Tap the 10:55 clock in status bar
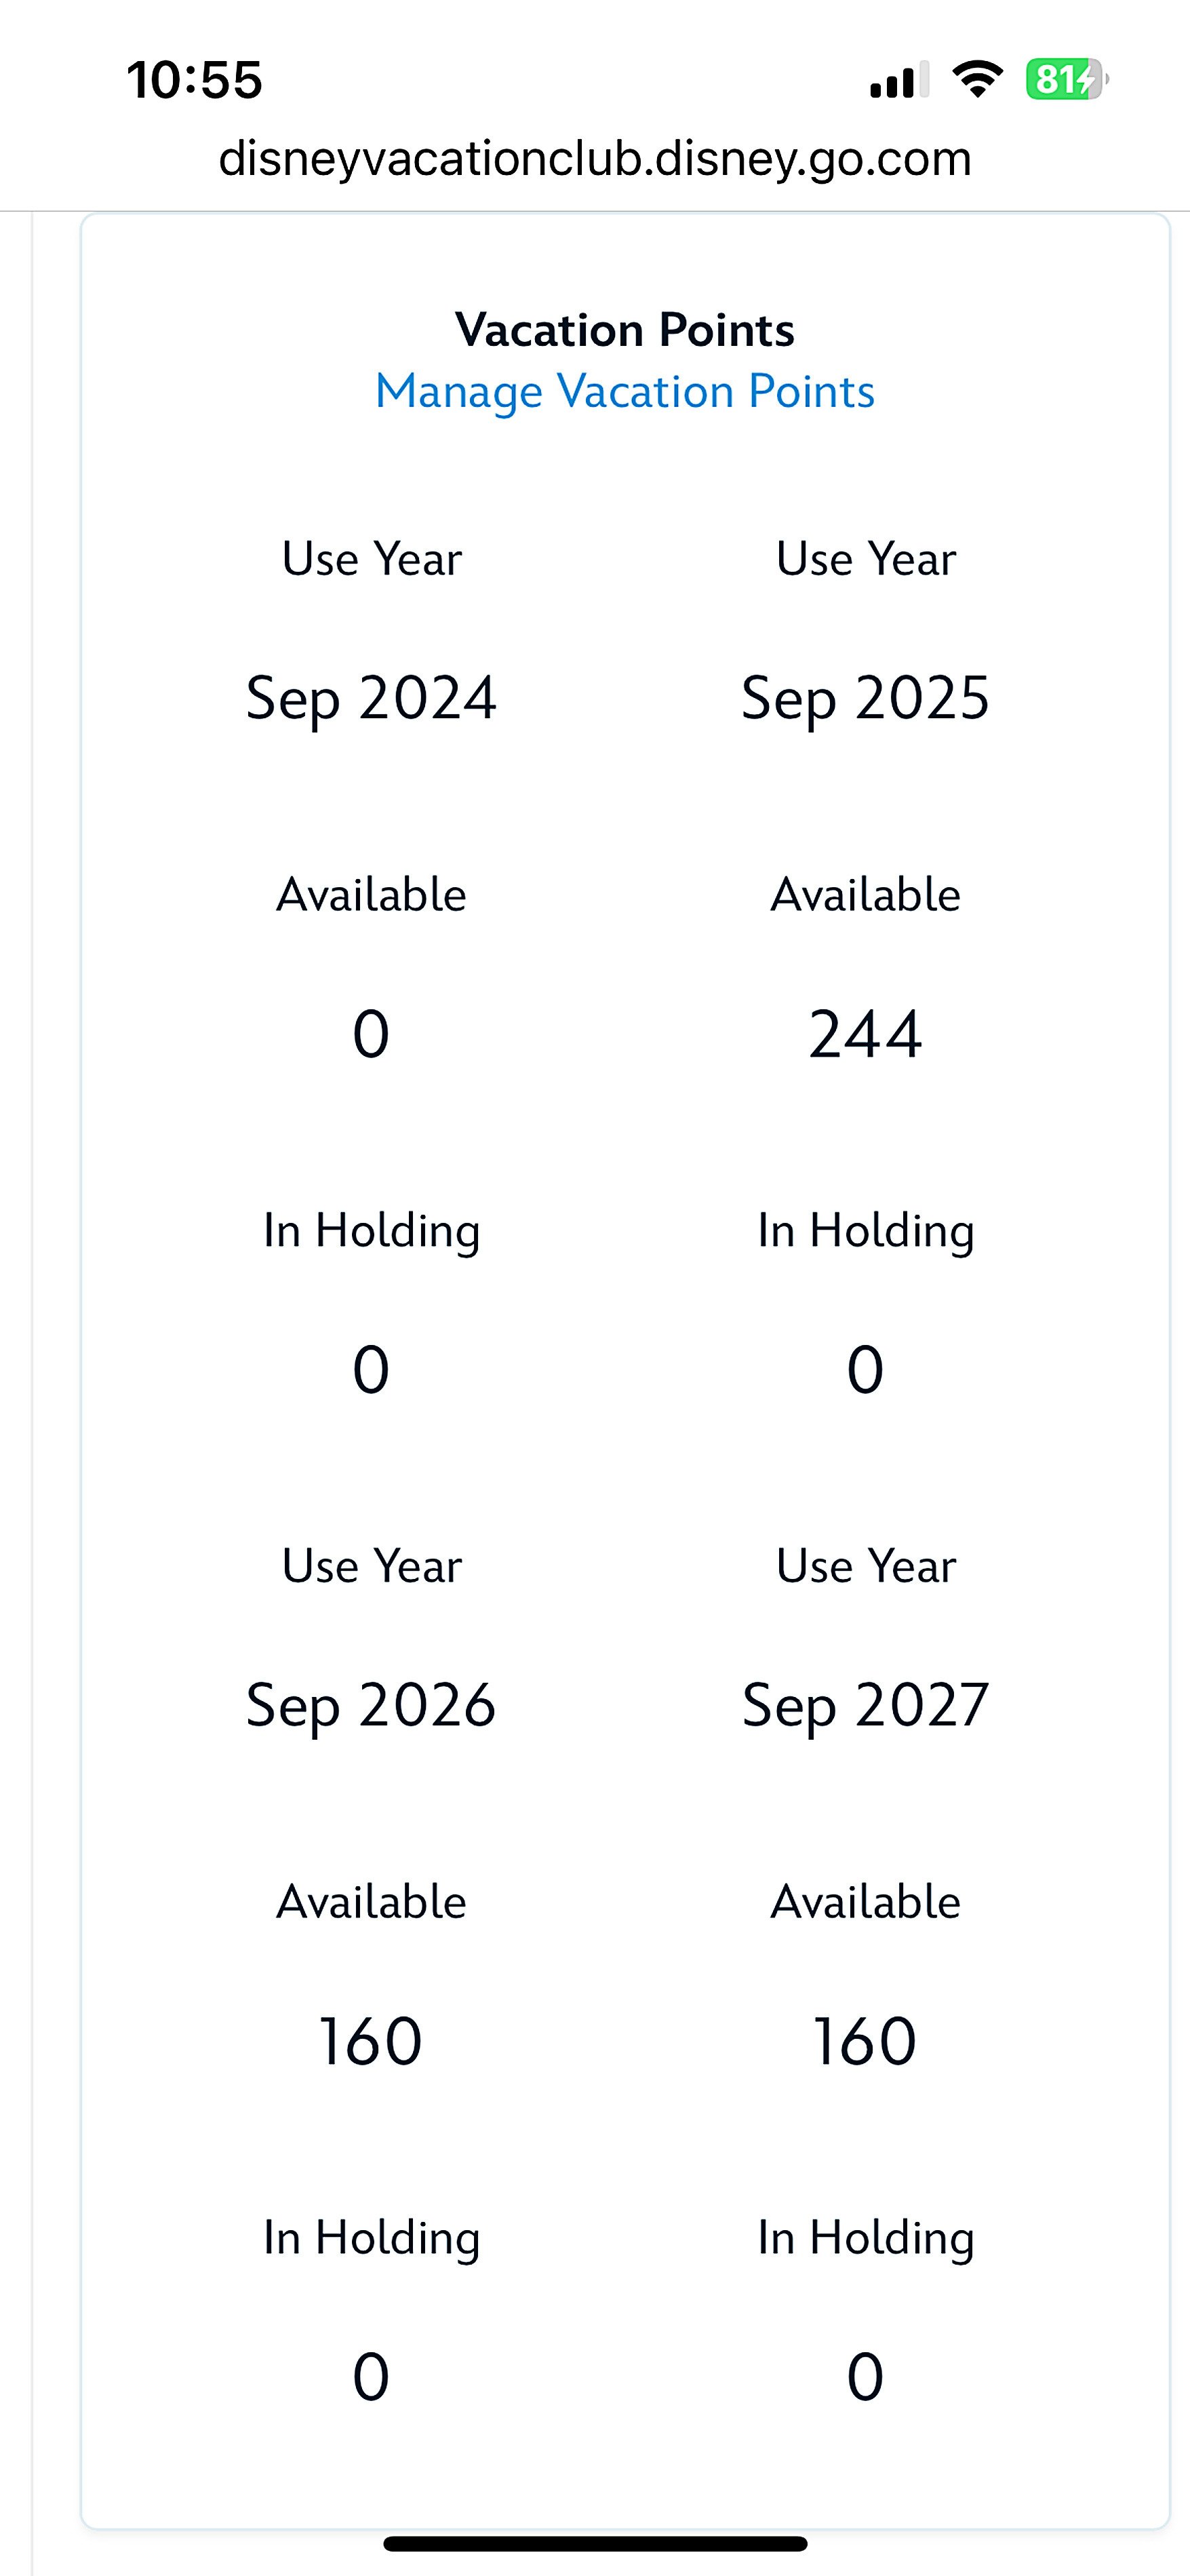The height and width of the screenshot is (2576, 1190). pyautogui.click(x=195, y=80)
